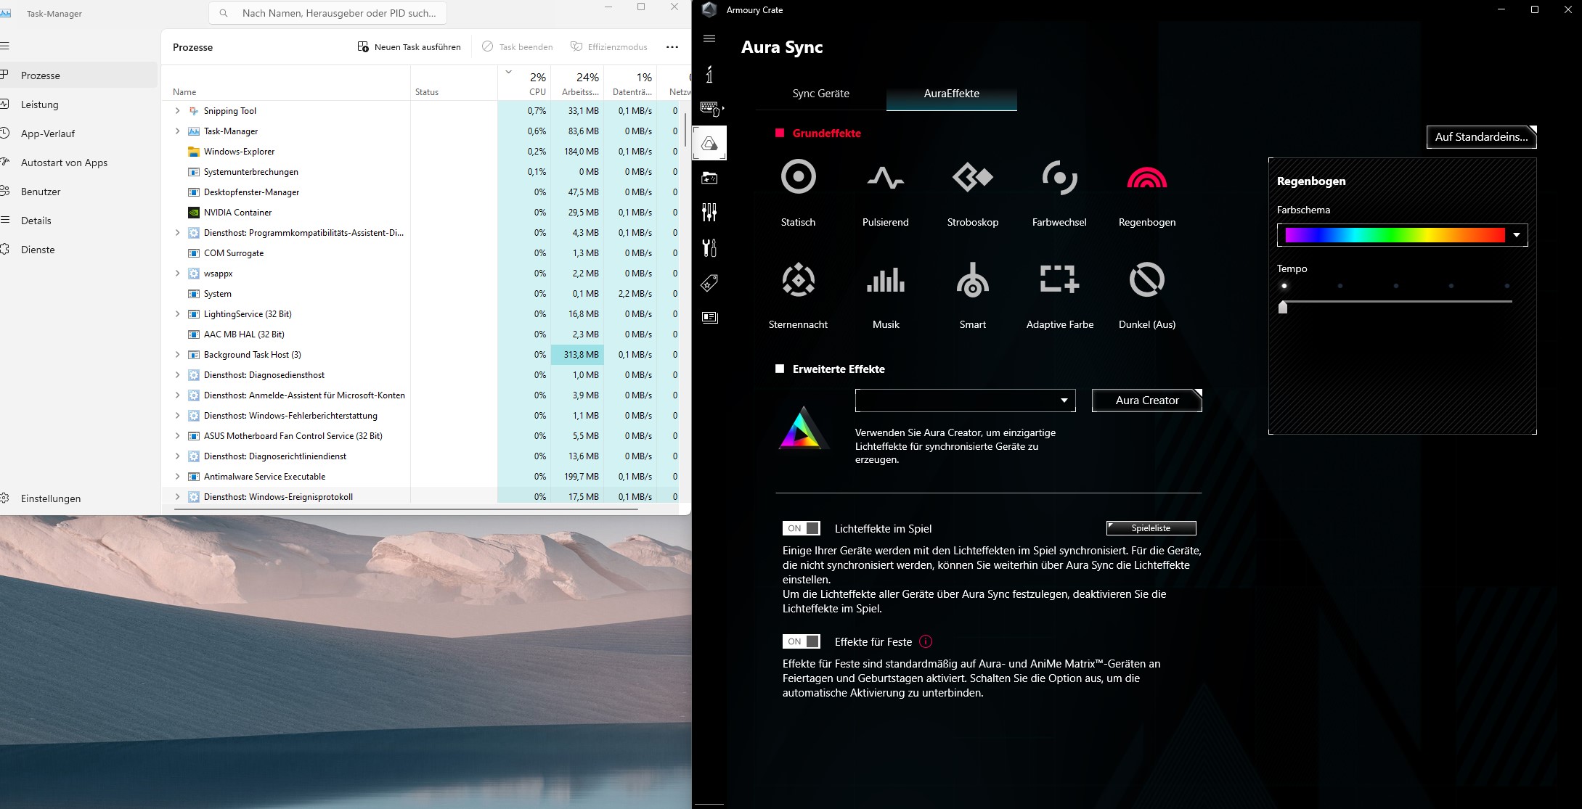Screen dimensions: 1582x809
Task: Expand the Background Task Host process
Action: (x=177, y=355)
